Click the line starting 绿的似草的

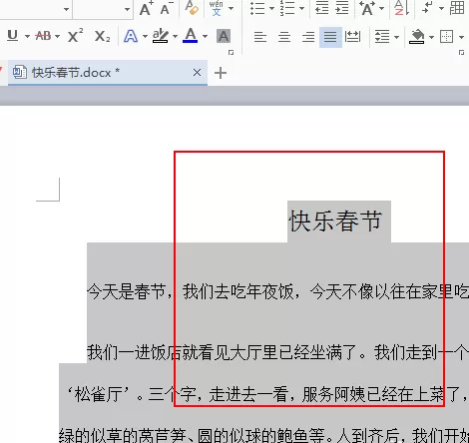264,435
